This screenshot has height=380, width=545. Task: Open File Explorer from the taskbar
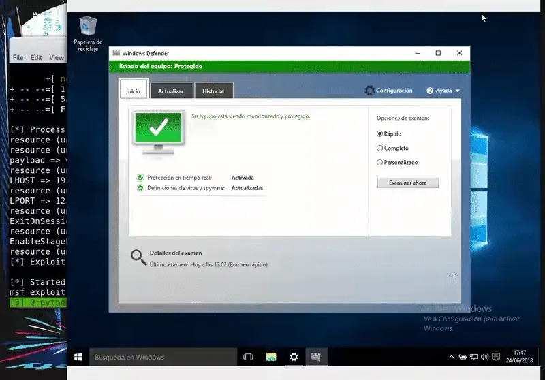271,357
